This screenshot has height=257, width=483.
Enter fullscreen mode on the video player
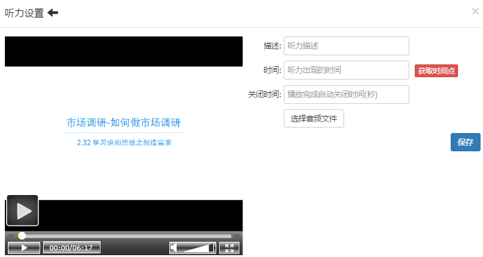pos(229,248)
